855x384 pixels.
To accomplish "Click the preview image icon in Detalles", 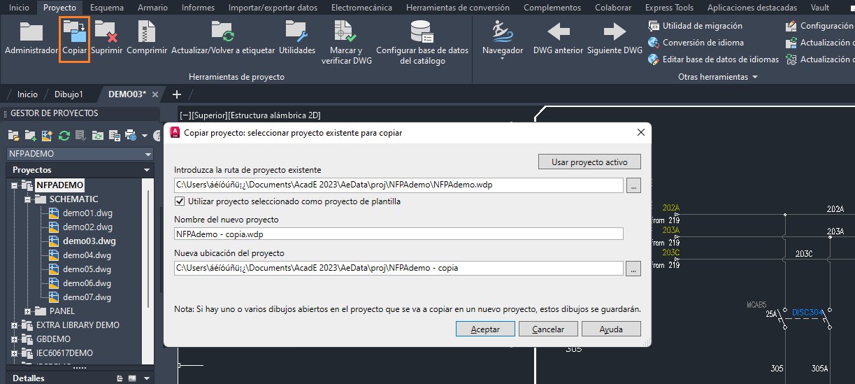I will [132, 378].
